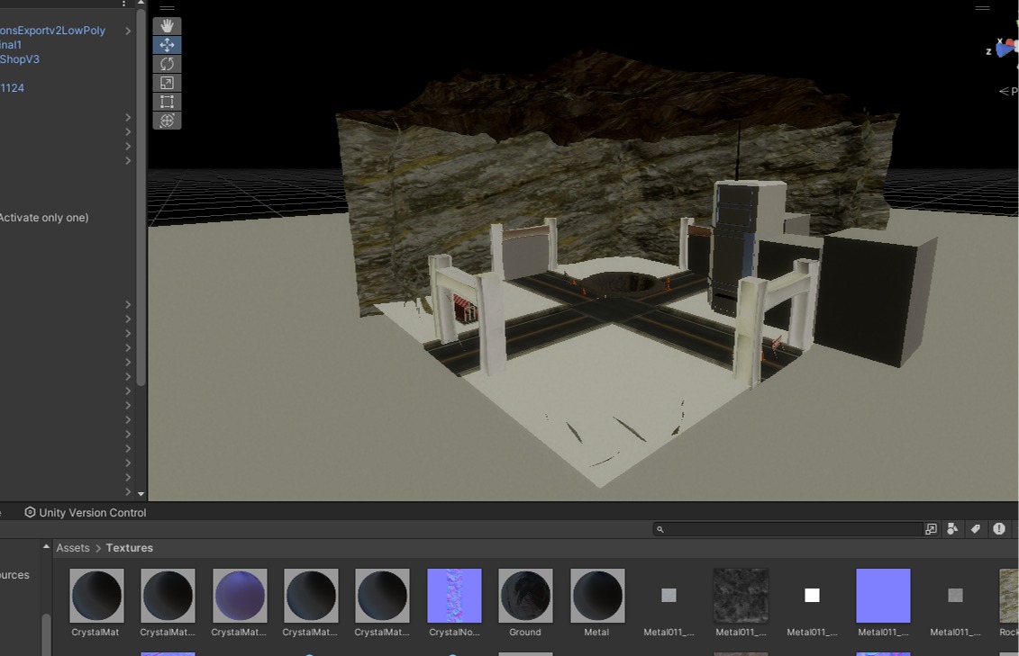Click the Assets breadcrumb link
Image resolution: width=1019 pixels, height=656 pixels.
click(73, 548)
